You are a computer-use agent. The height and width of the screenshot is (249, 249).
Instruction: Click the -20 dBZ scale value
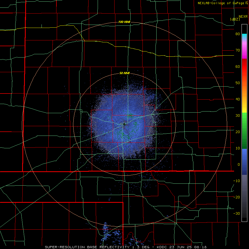tap(237, 197)
